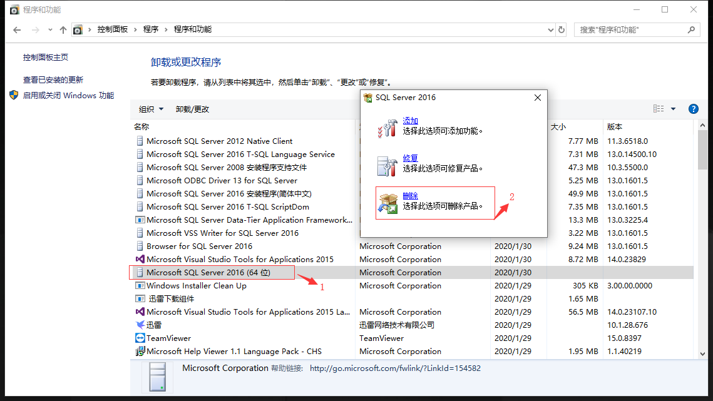
Task: Sort by the 版本 column header
Action: click(615, 127)
